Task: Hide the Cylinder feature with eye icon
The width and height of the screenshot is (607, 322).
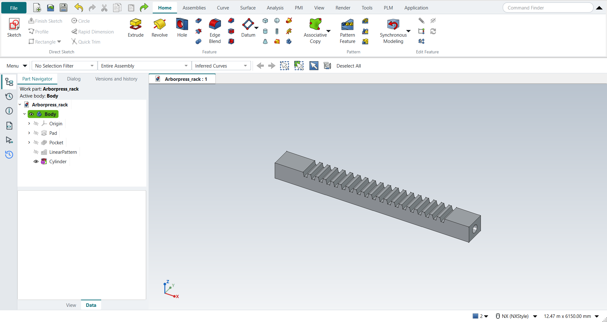Action: (x=36, y=162)
